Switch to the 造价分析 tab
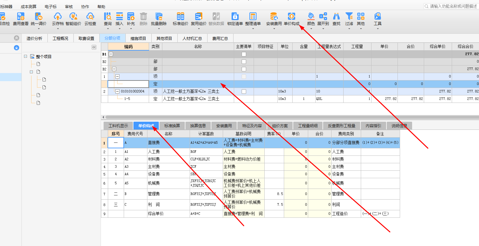This screenshot has height=246, width=479. pyautogui.click(x=34, y=38)
